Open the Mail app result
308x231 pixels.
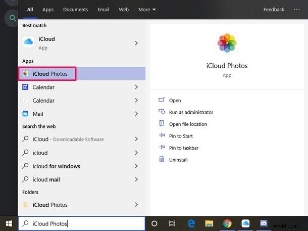point(81,114)
